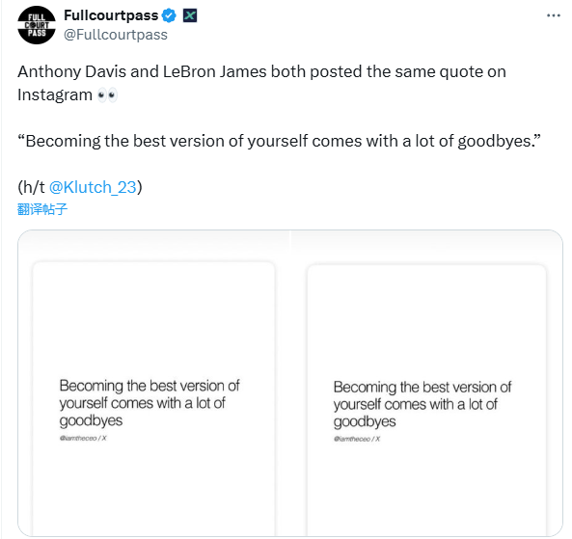Open the left quote image

154,383
